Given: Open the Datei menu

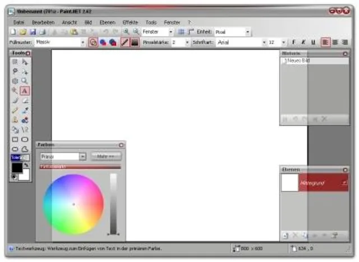Looking at the screenshot, I should pyautogui.click(x=19, y=22).
